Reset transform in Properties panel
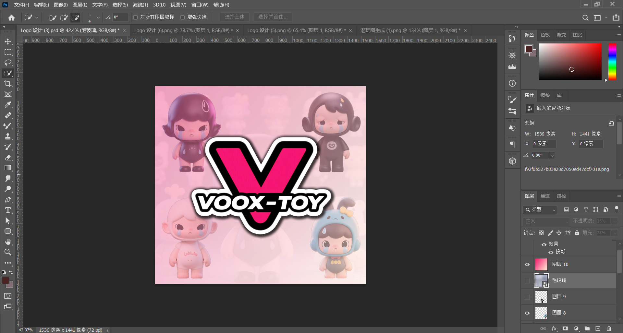 [x=611, y=123]
